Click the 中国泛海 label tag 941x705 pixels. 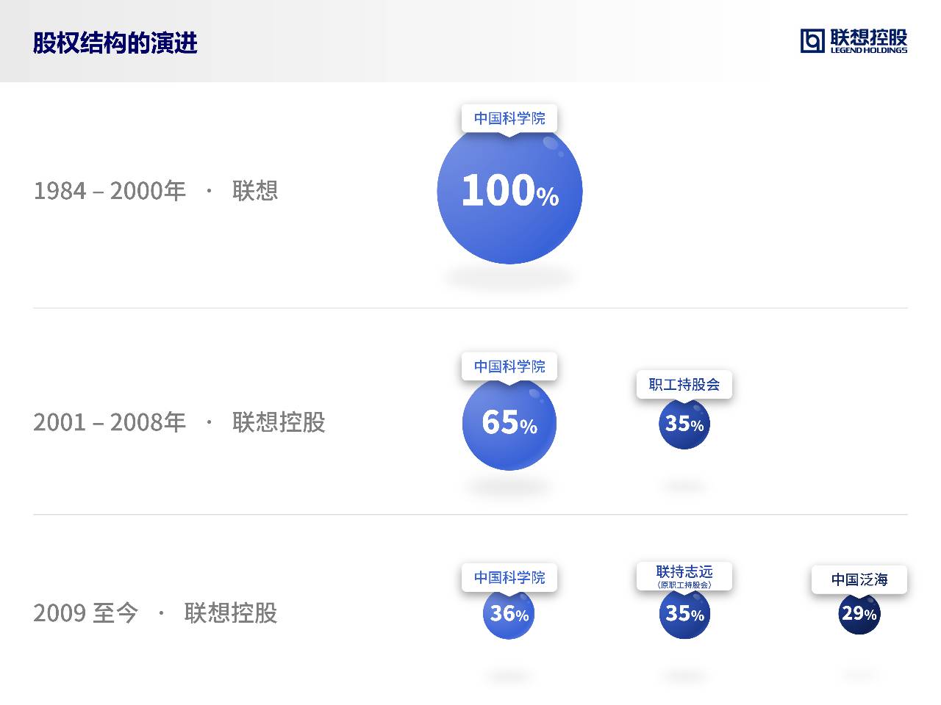pos(859,579)
